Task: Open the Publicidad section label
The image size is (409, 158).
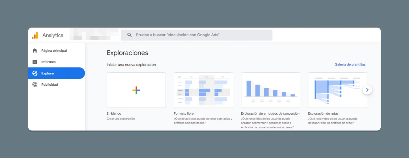Action: [x=50, y=85]
